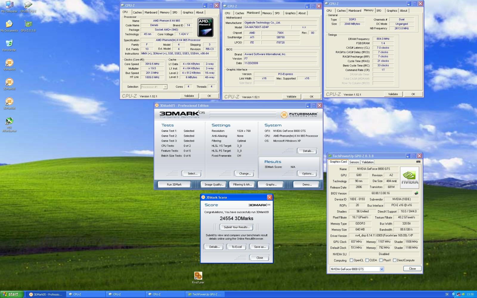Click the GA-MA790XT-UD4P model field
Screen dimensions: 477x298
pos(267,27)
